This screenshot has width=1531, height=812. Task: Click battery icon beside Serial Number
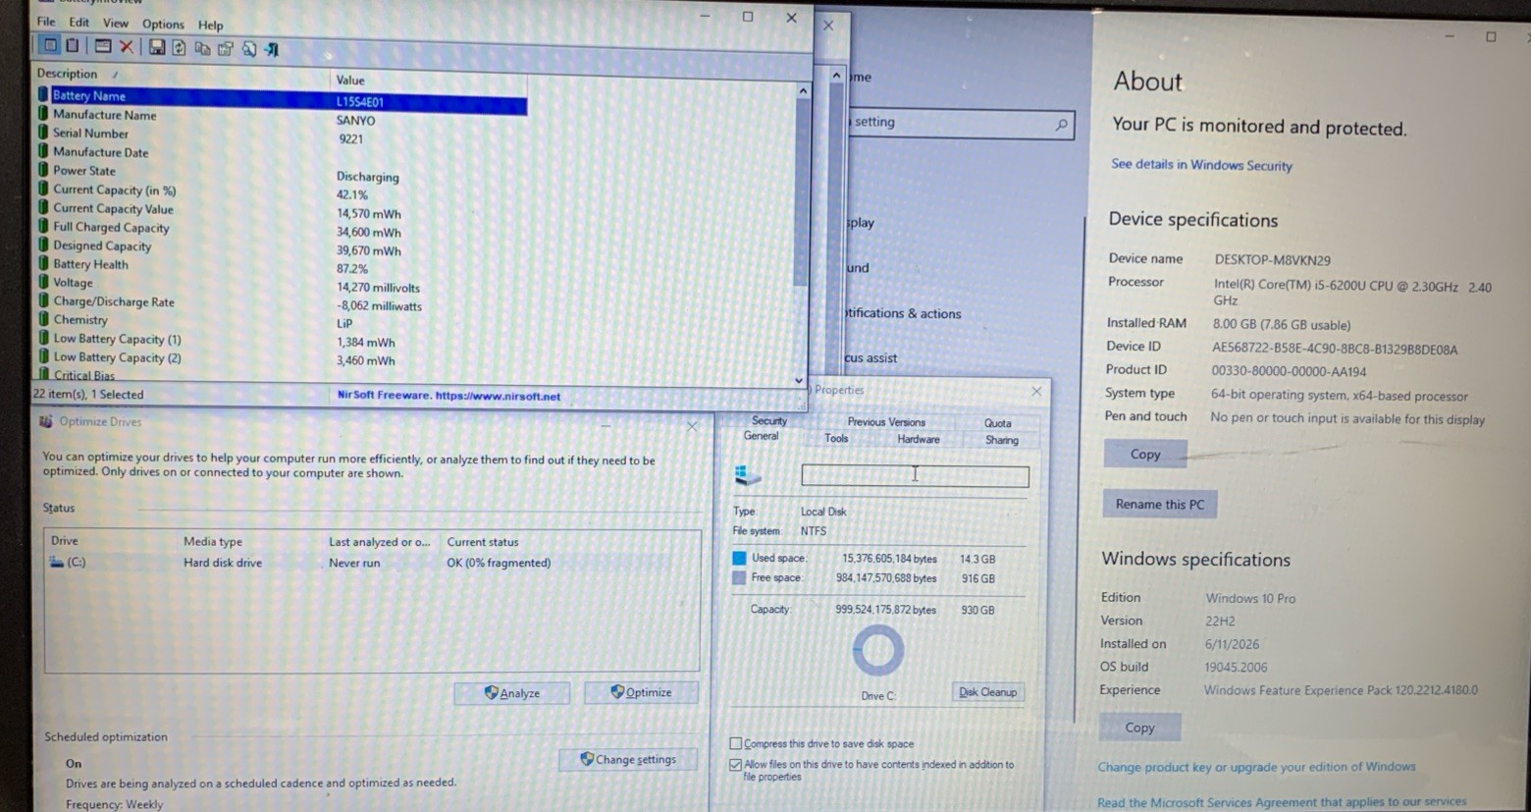[x=43, y=133]
